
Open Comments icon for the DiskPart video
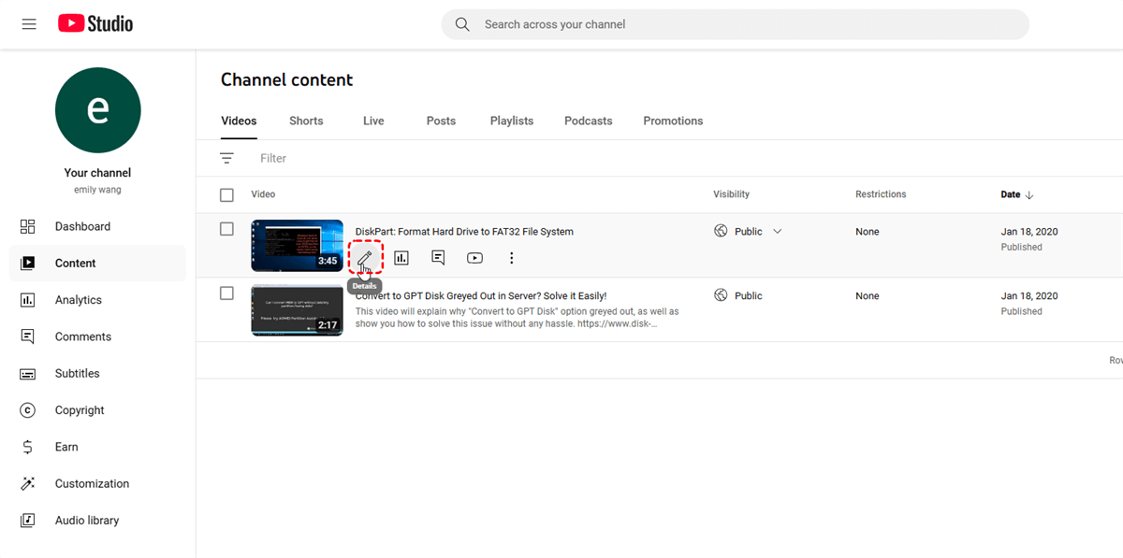[438, 258]
